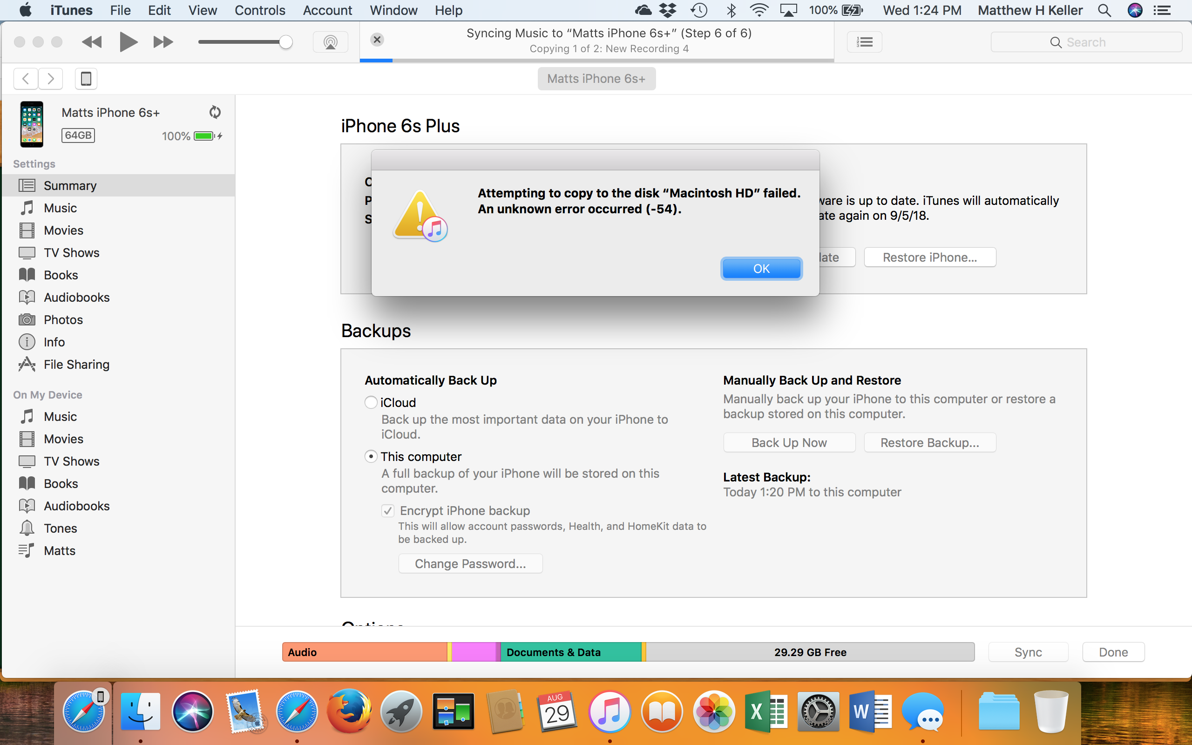Open File Sharing in the sidebar
This screenshot has width=1192, height=745.
(x=76, y=364)
